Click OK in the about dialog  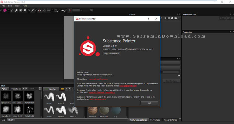[149, 103]
